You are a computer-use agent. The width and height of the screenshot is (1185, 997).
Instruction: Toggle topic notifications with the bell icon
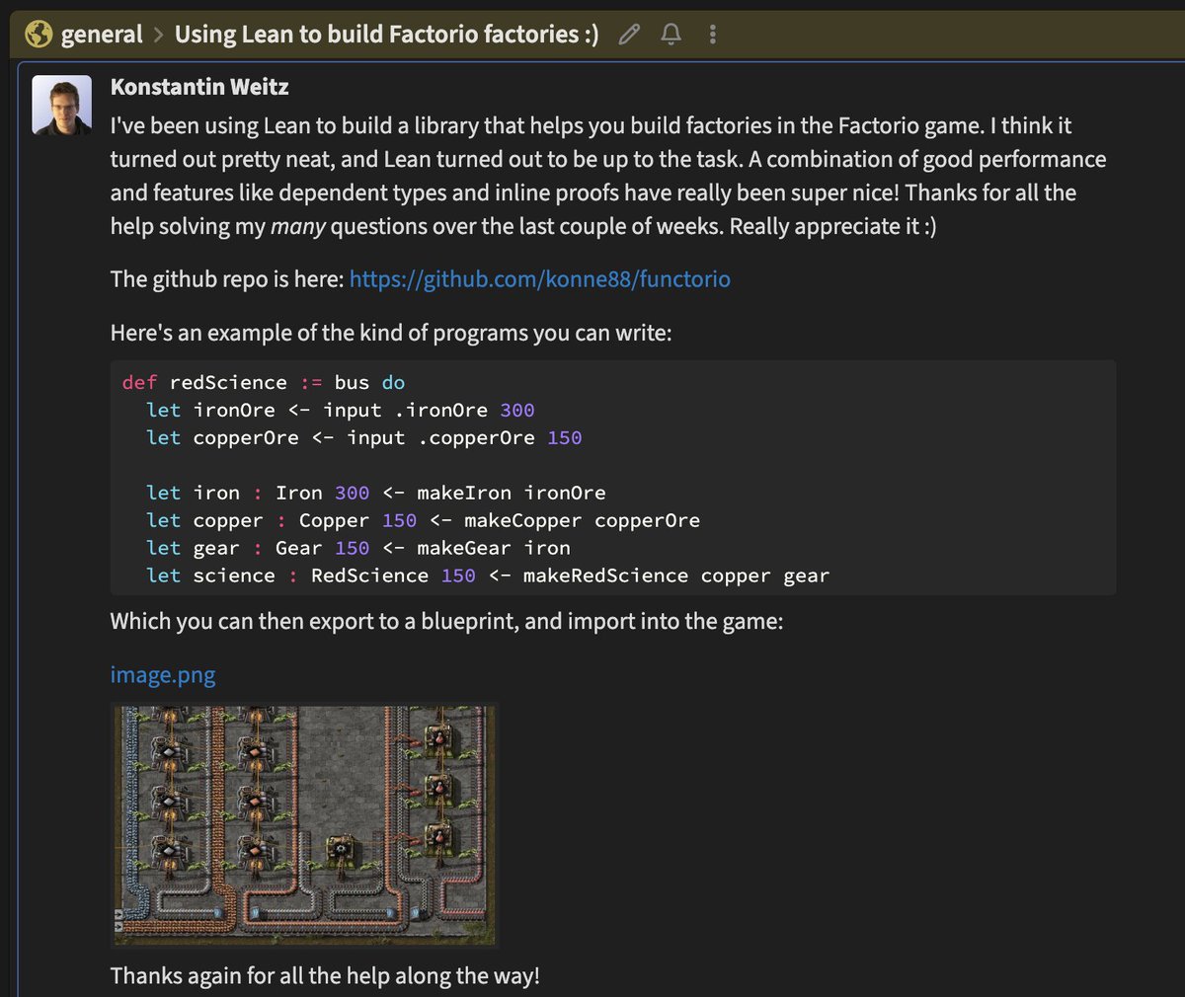coord(671,35)
